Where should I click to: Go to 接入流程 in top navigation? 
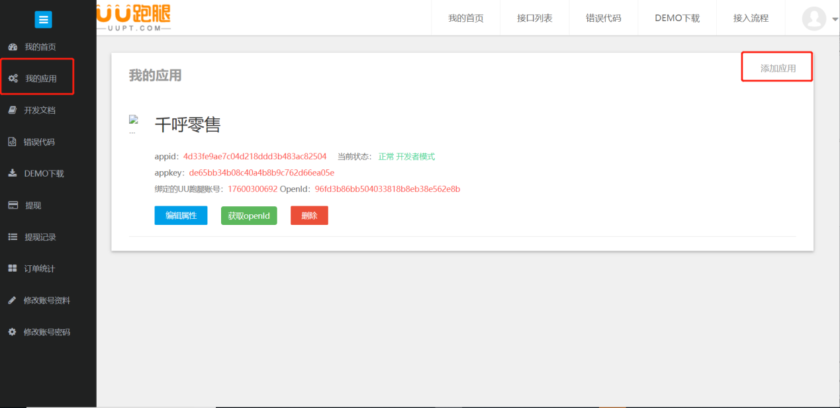(751, 19)
